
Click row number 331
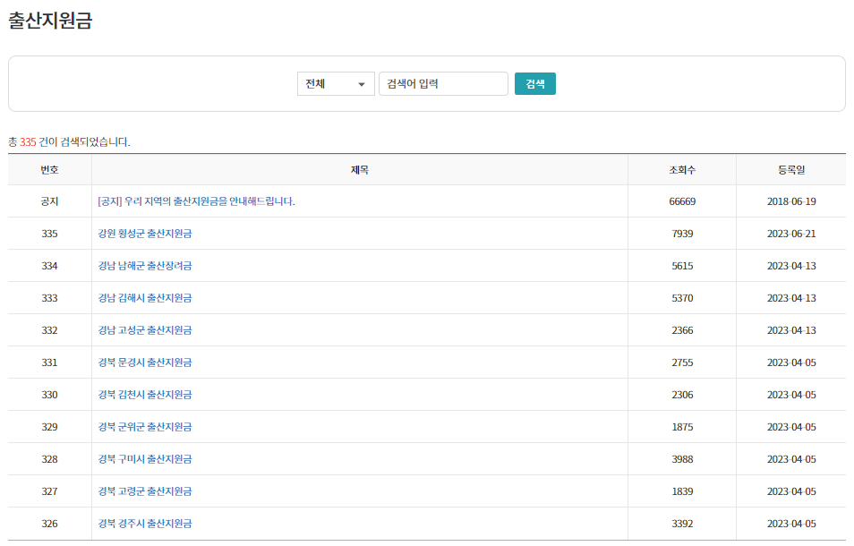point(49,363)
